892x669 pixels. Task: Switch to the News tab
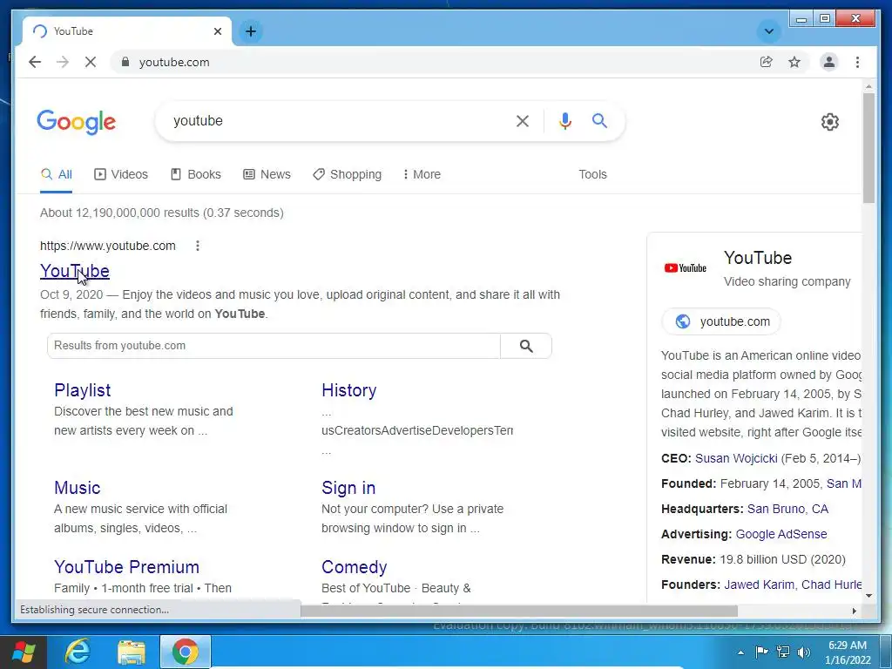point(267,174)
